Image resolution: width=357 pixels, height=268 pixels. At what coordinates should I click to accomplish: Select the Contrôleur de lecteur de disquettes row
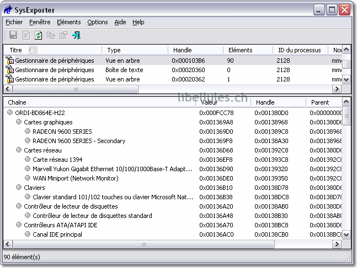pos(173,206)
